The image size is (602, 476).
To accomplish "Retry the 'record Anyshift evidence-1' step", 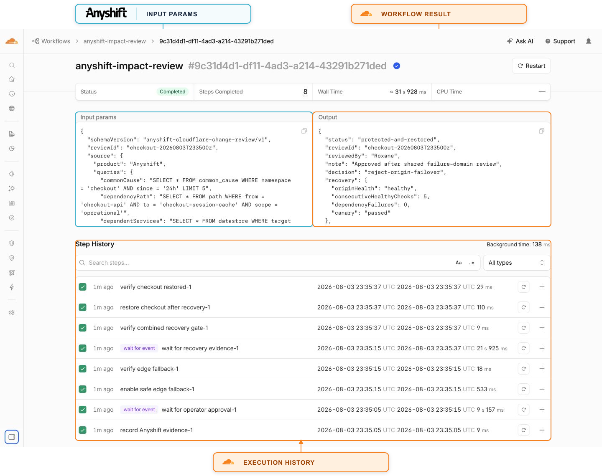I will point(523,430).
